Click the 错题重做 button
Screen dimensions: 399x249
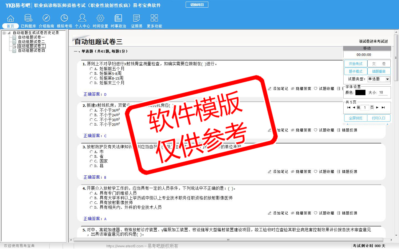[x=379, y=71]
